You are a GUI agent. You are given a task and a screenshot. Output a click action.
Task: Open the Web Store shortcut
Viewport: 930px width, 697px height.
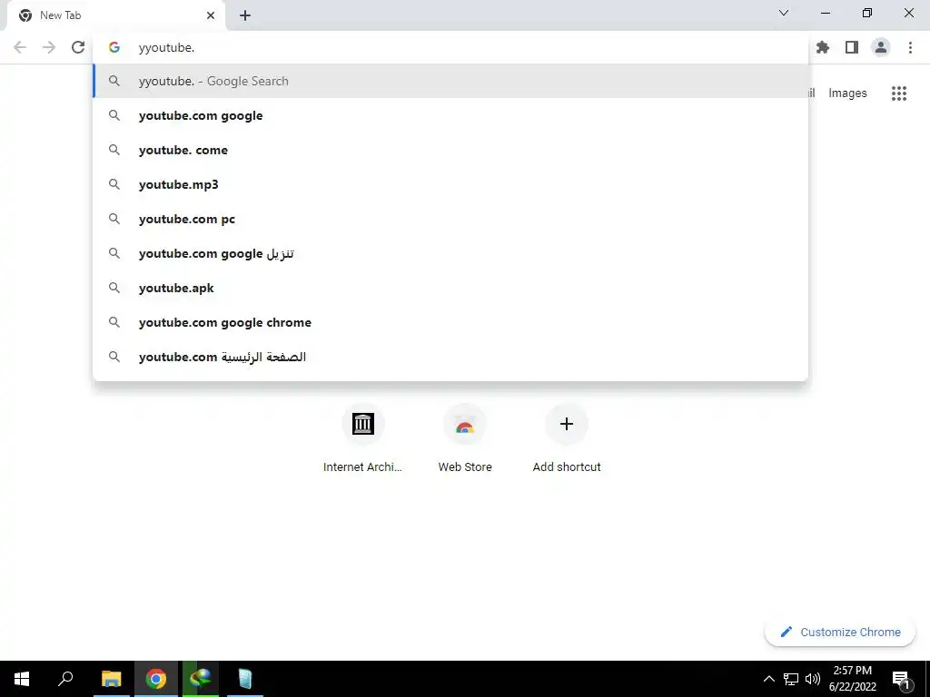tap(465, 438)
